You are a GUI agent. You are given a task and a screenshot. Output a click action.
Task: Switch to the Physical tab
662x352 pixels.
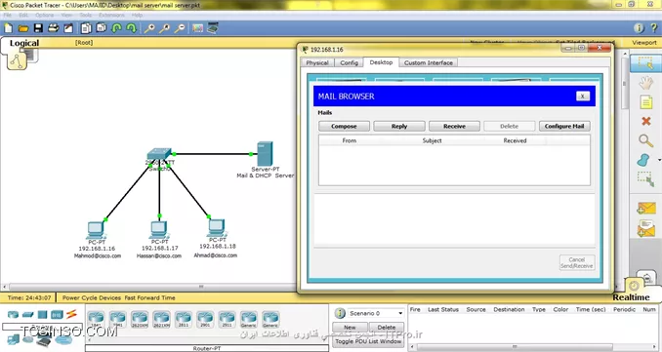tap(317, 62)
